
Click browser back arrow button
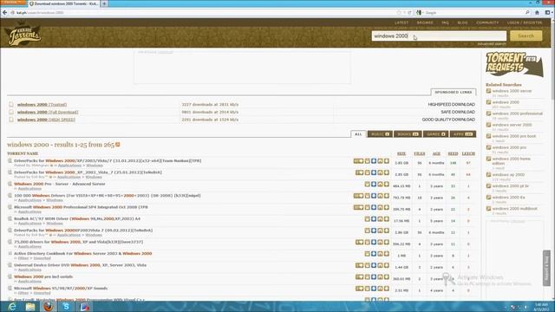click(4, 12)
